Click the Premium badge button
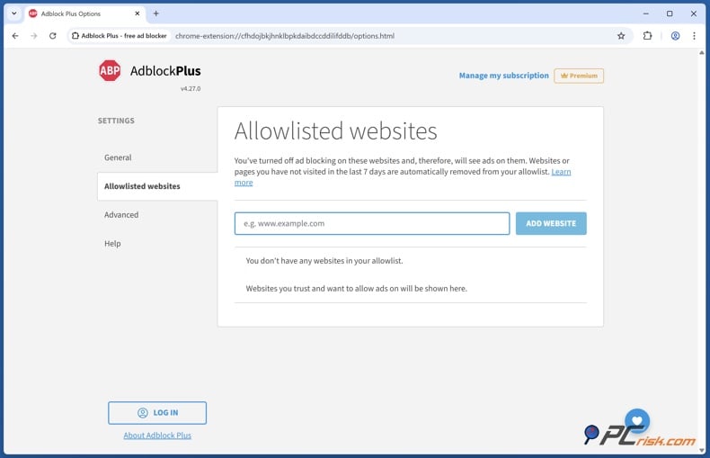 click(579, 76)
